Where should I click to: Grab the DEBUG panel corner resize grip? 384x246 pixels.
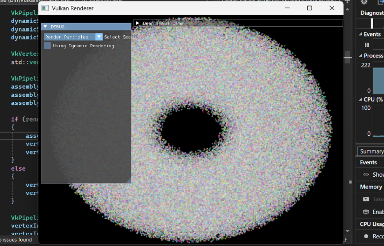(128, 181)
